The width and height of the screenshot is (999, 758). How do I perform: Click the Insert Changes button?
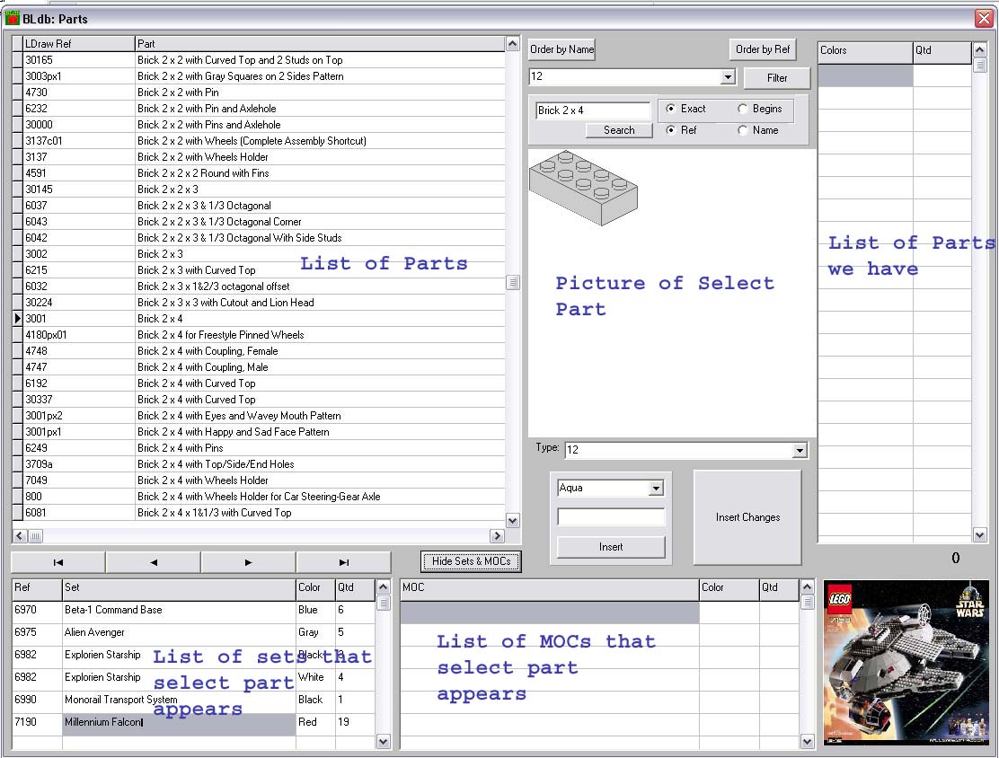(x=747, y=517)
